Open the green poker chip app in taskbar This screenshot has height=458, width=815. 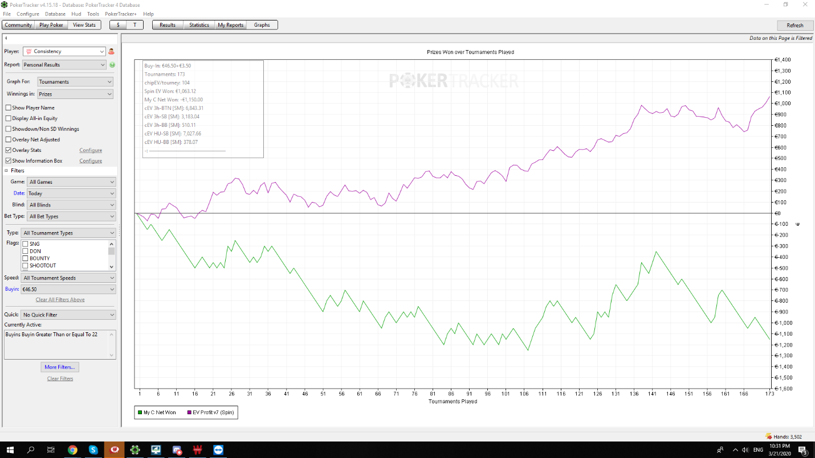(x=135, y=449)
